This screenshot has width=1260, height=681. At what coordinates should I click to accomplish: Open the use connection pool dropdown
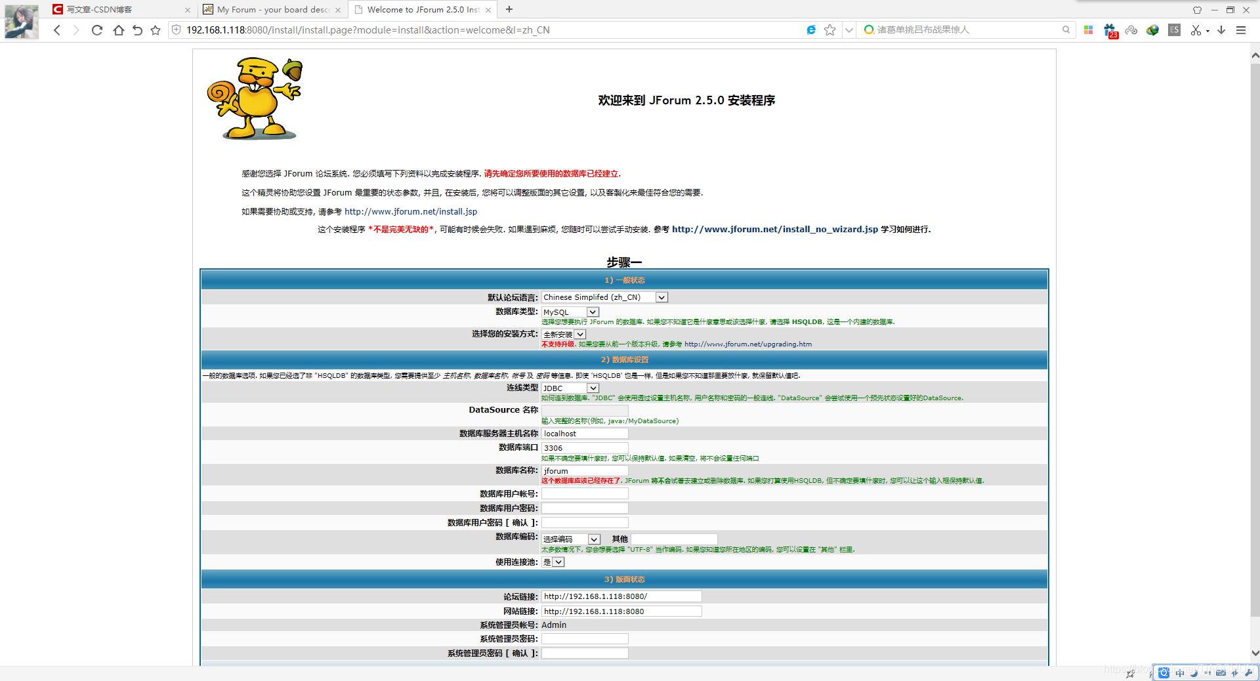553,562
